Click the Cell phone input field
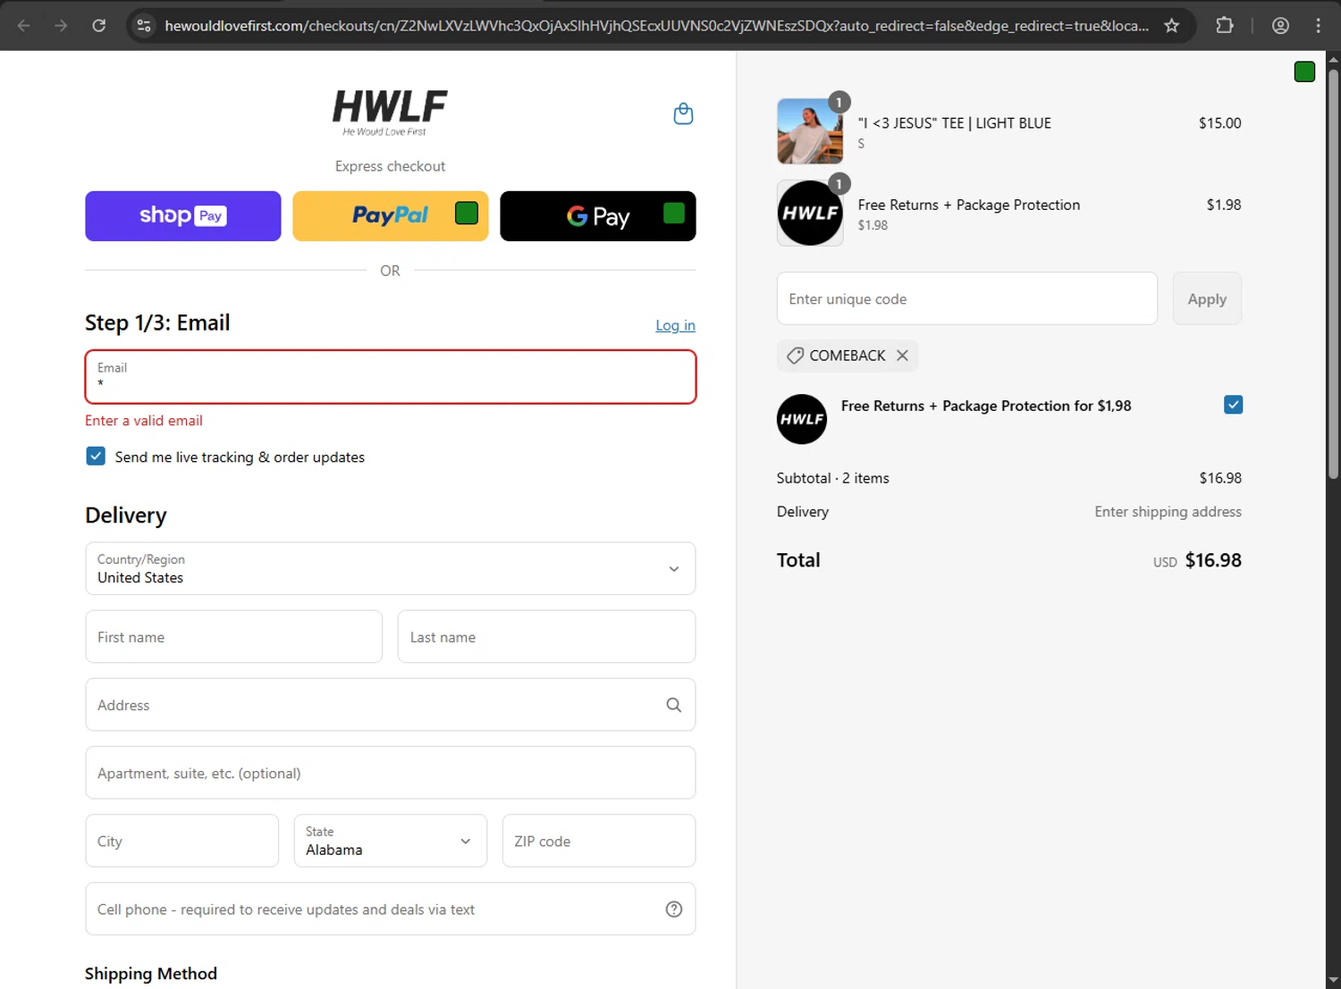Viewport: 1341px width, 989px height. [x=391, y=909]
